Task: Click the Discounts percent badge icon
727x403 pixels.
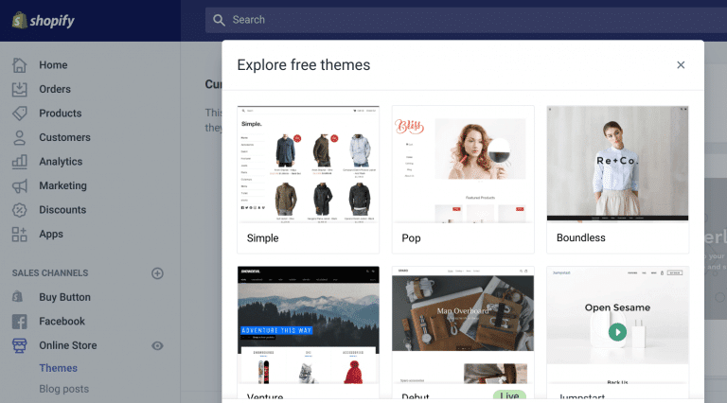Action: pos(20,210)
